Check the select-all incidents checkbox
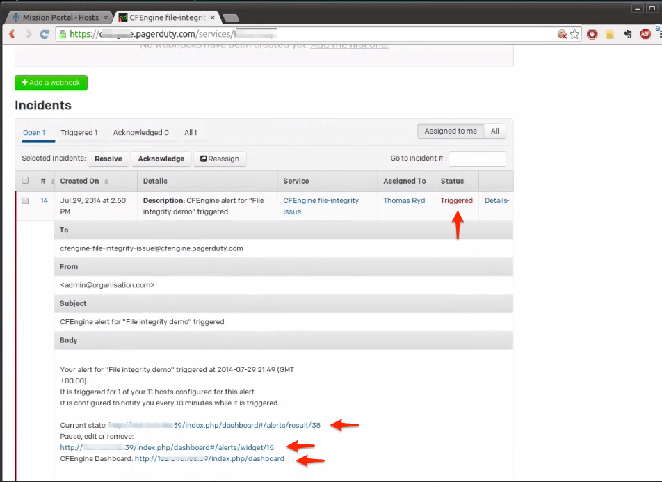The image size is (662, 482). point(25,181)
